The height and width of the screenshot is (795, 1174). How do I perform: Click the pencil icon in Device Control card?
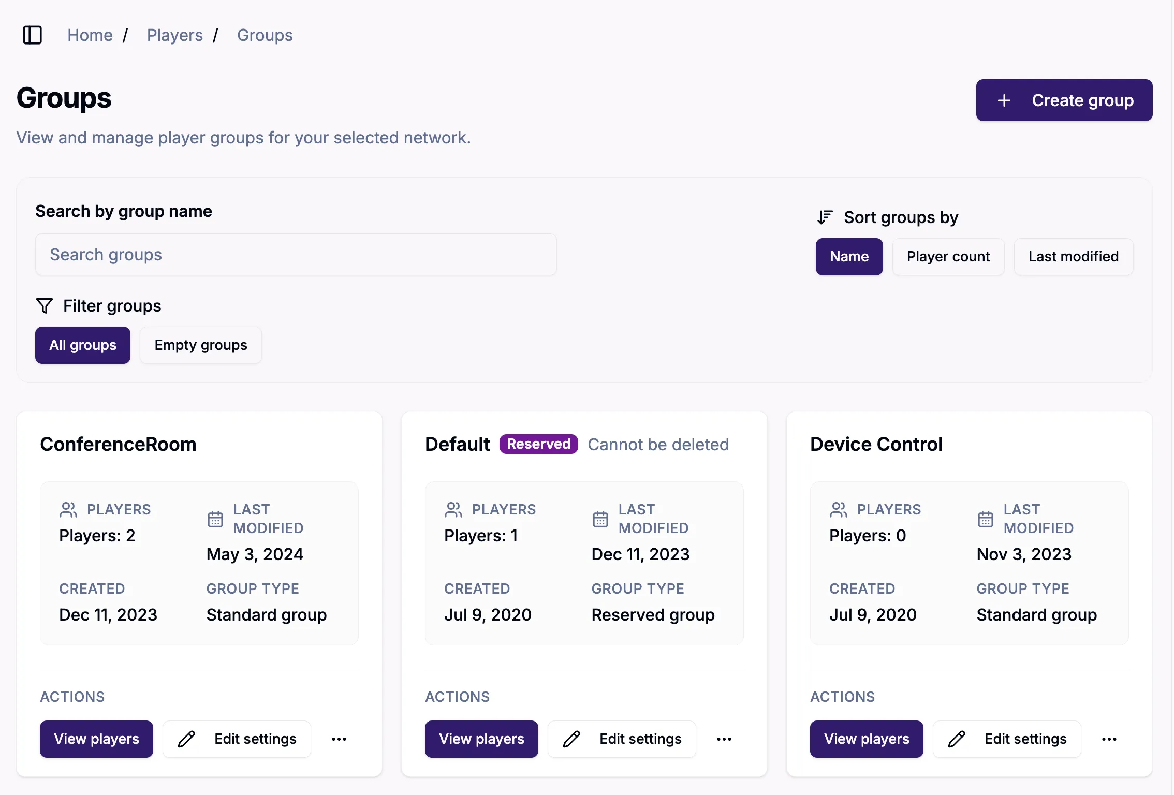coord(957,739)
